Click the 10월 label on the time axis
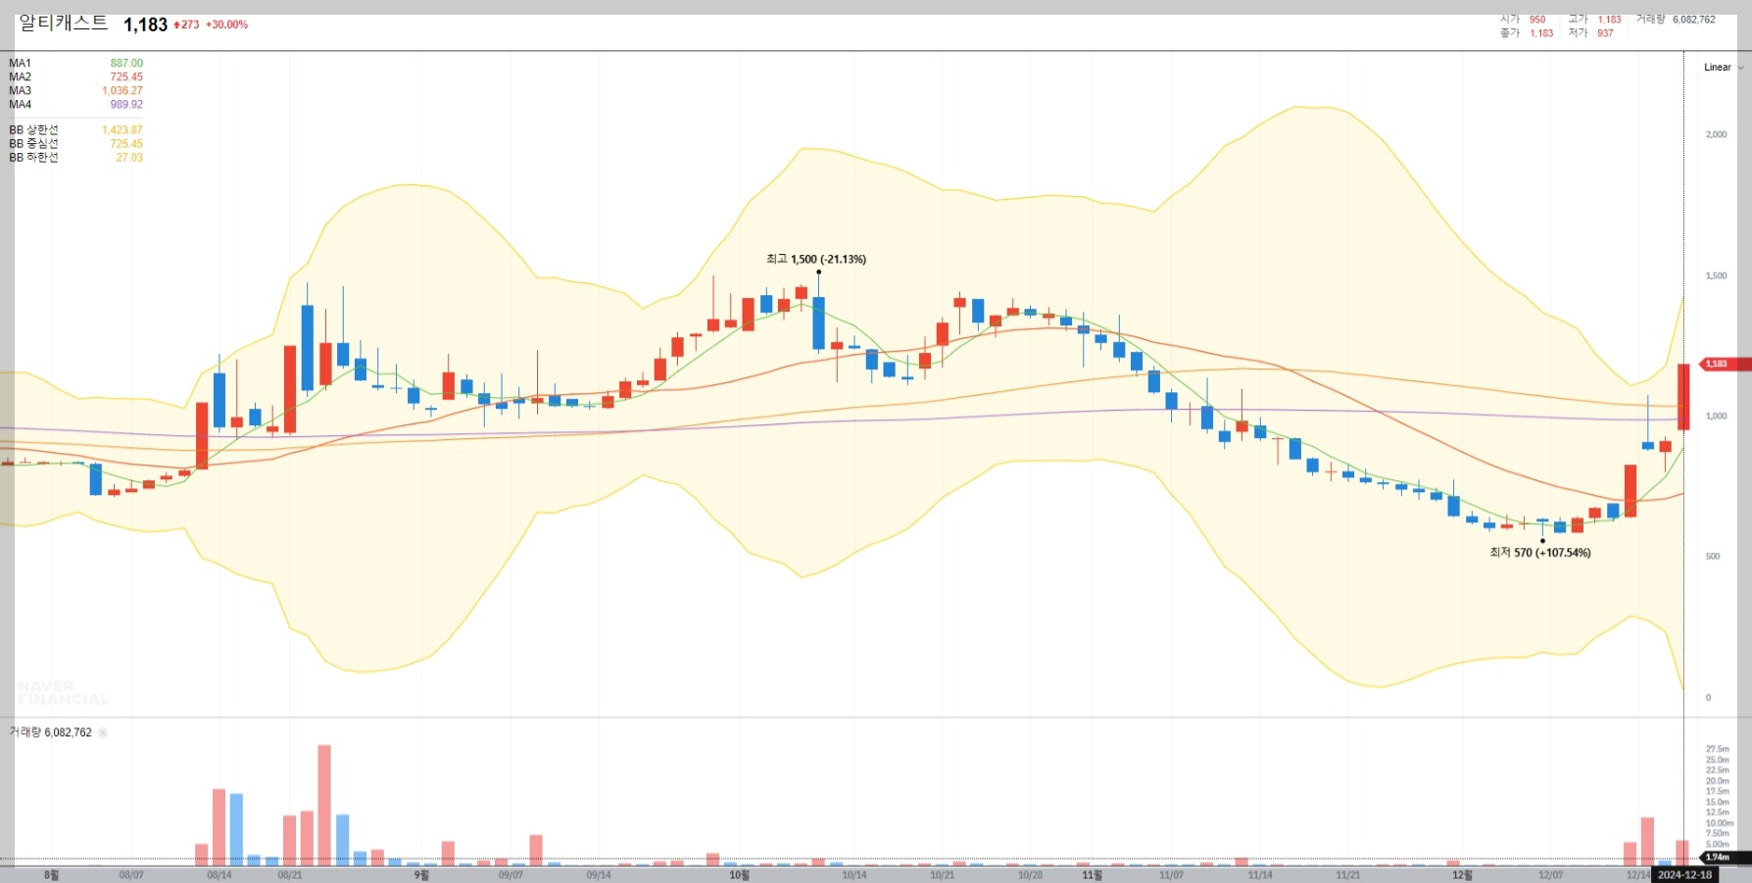The height and width of the screenshot is (883, 1752). 739,875
